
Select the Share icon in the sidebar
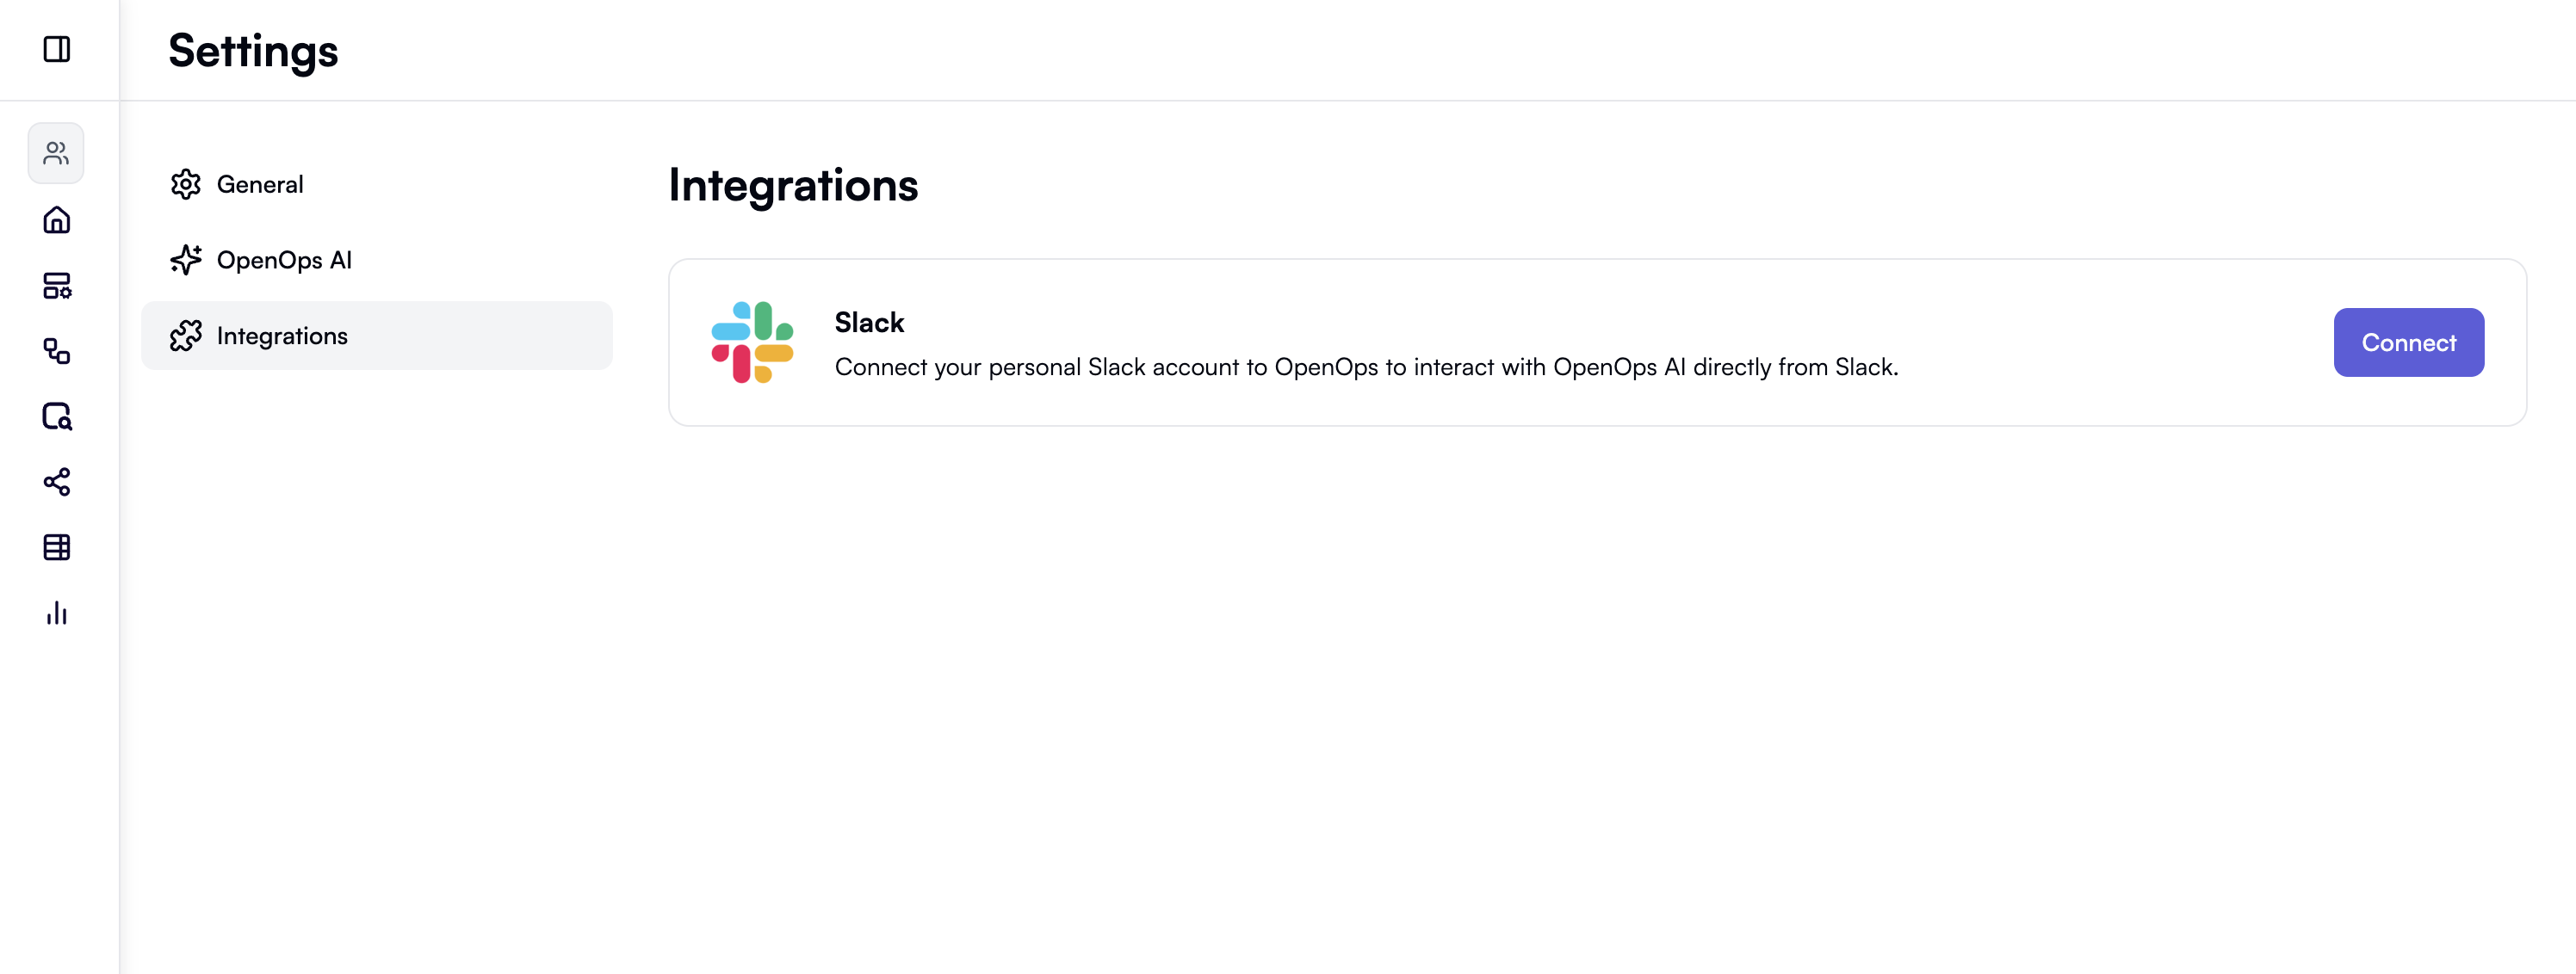[x=57, y=483]
